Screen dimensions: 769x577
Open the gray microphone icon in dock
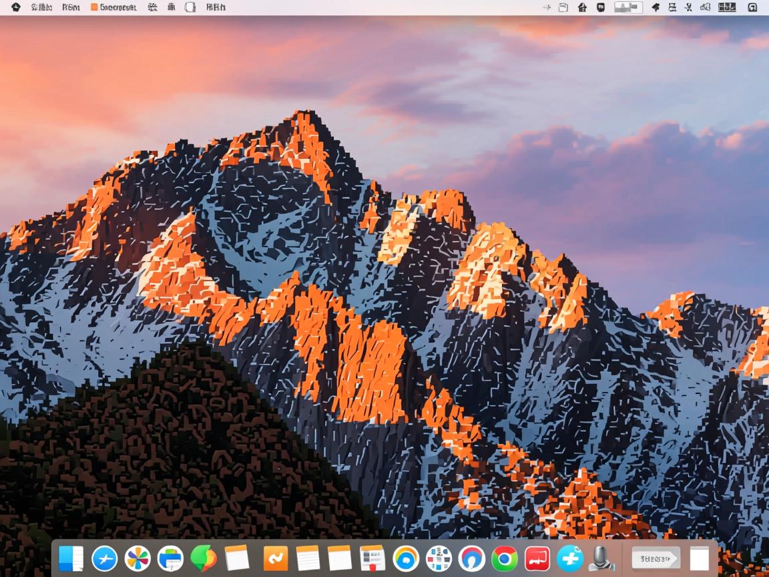pyautogui.click(x=601, y=558)
